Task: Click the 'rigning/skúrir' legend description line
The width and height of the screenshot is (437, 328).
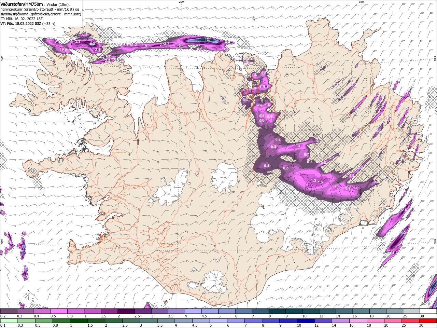Action: tap(40, 9)
